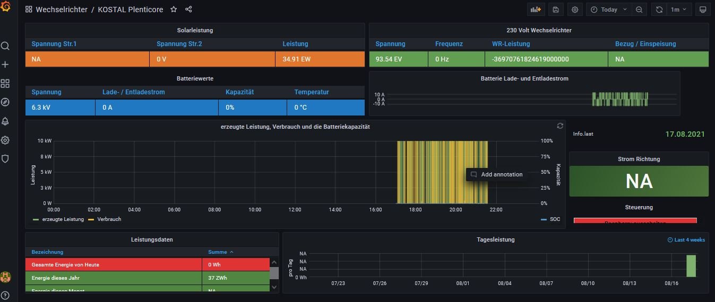Expand the 1m refresh interval dropdown
715x302 pixels.
pos(678,10)
